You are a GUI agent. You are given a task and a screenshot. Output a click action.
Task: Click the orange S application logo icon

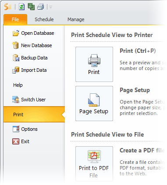point(7,7)
